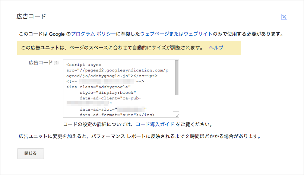Click the resize handle of the code box
This screenshot has width=304, height=175.
[177, 115]
